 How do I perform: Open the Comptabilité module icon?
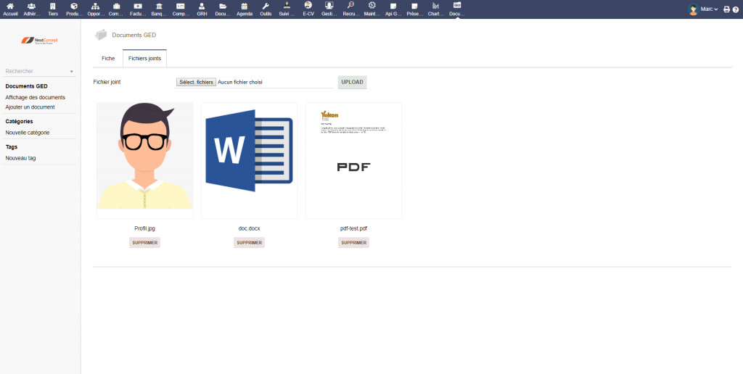(x=181, y=6)
